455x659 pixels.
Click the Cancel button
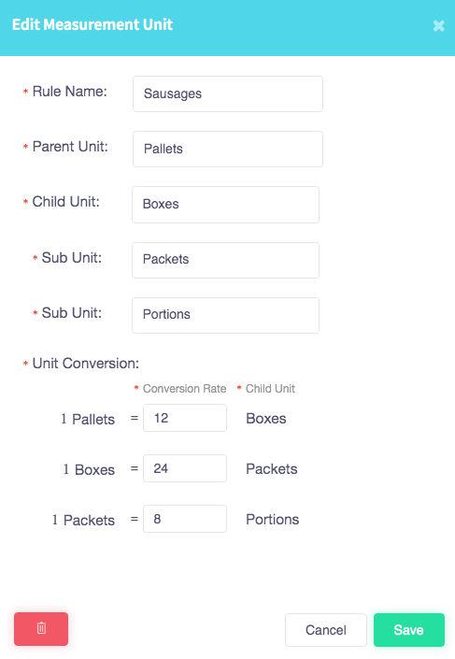(325, 630)
